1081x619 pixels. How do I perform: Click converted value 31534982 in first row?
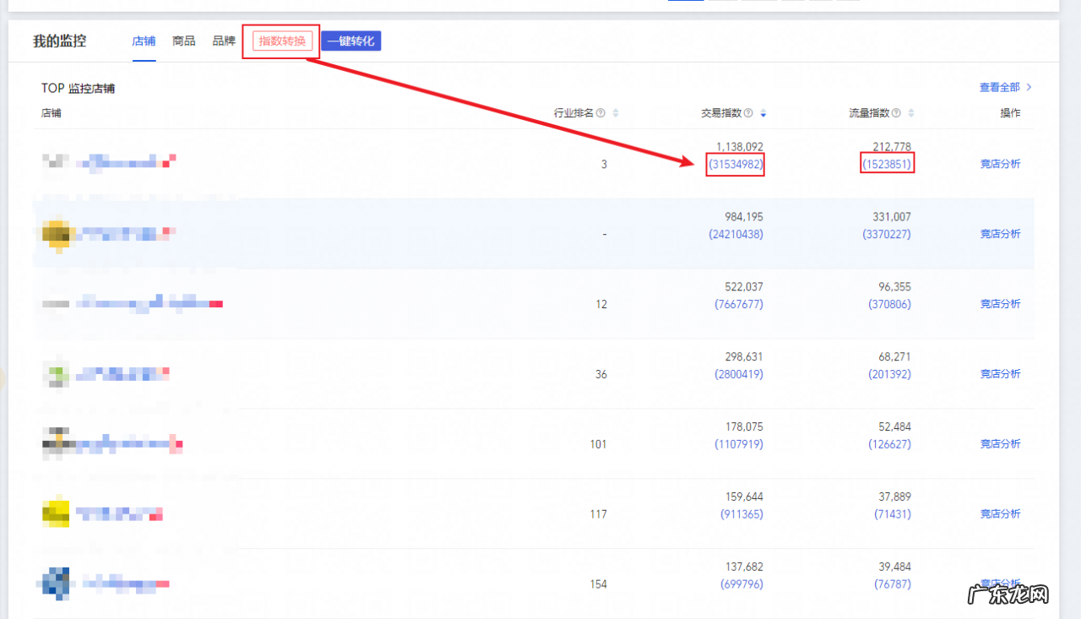[x=736, y=164]
